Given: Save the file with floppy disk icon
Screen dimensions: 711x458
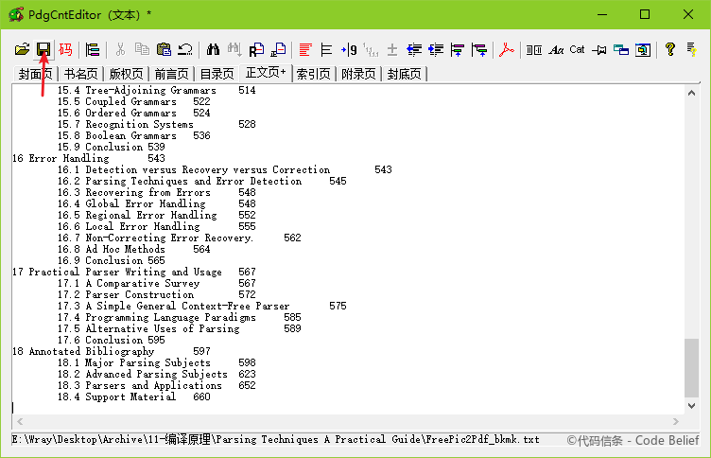Looking at the screenshot, I should 43,49.
